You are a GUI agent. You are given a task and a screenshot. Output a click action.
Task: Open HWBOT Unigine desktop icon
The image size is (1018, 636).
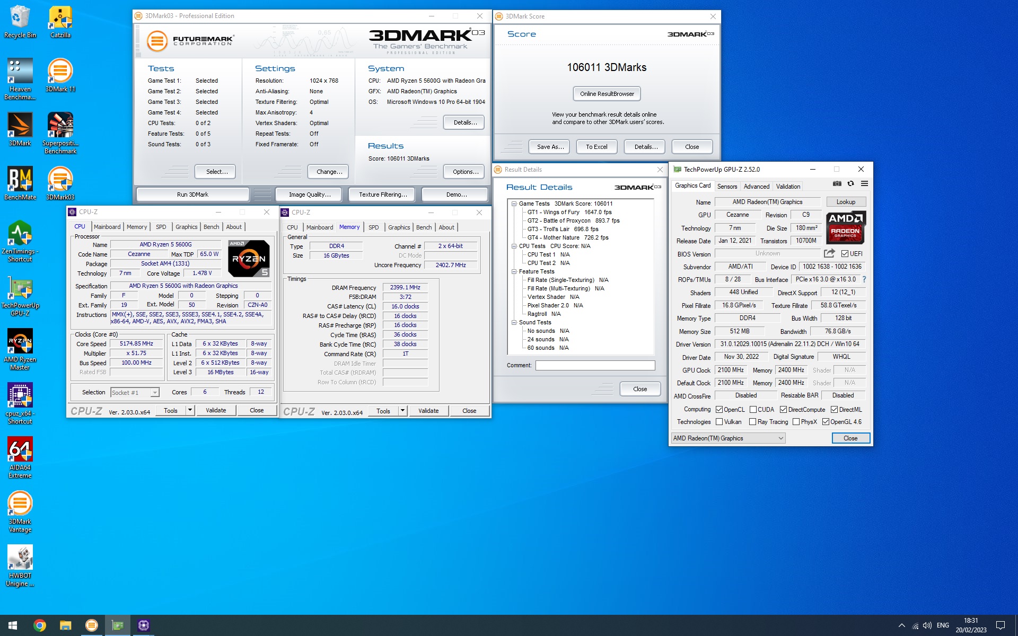(x=20, y=565)
